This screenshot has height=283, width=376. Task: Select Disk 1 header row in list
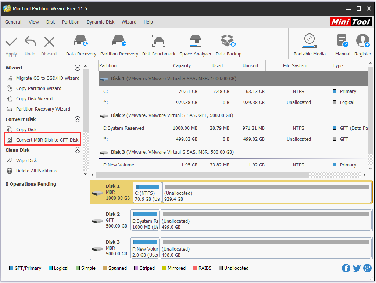(233, 78)
